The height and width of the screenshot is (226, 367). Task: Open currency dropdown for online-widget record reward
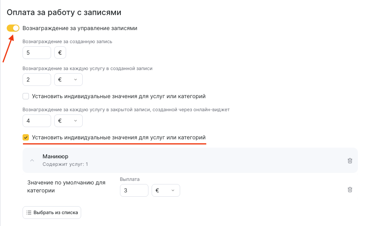(x=68, y=121)
